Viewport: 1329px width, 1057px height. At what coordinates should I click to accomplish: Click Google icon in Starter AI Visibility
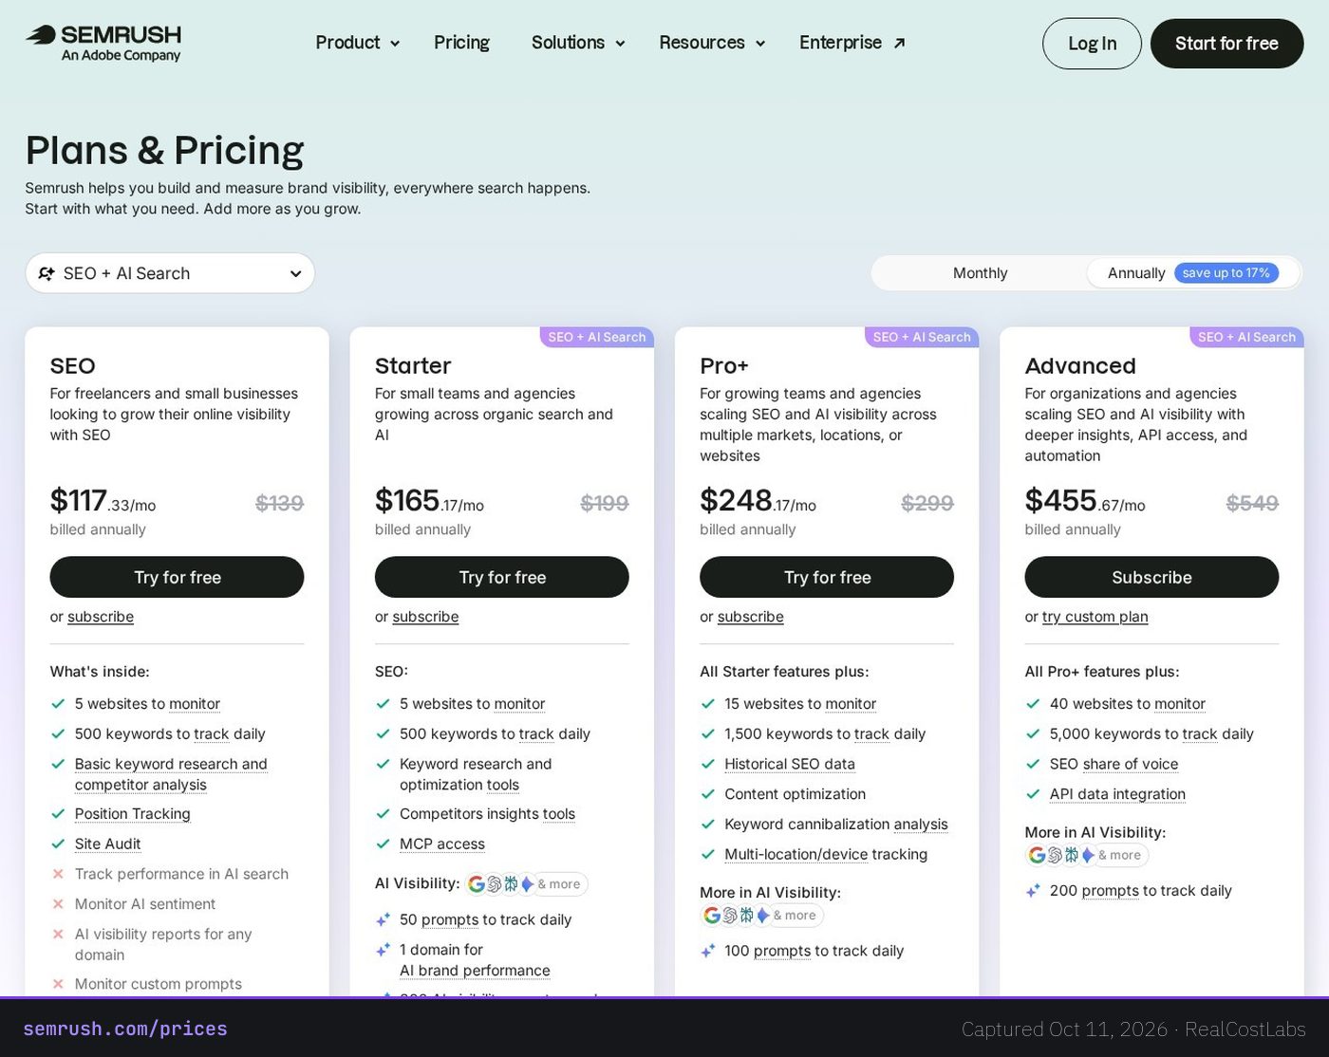pyautogui.click(x=477, y=884)
